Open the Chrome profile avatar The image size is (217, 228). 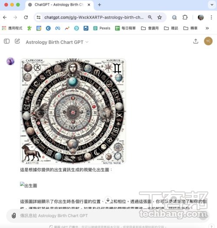click(x=201, y=17)
